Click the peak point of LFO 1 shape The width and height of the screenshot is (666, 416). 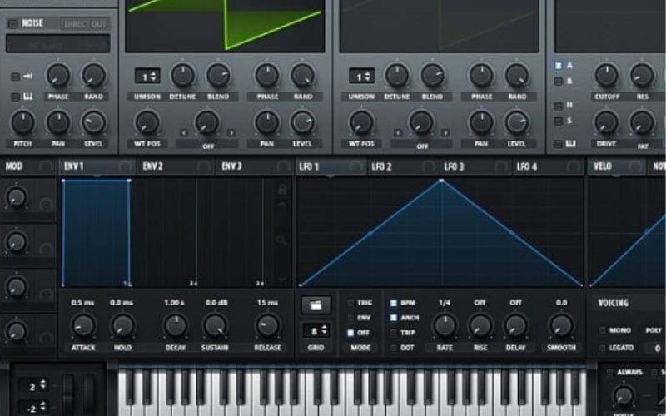coord(441,180)
